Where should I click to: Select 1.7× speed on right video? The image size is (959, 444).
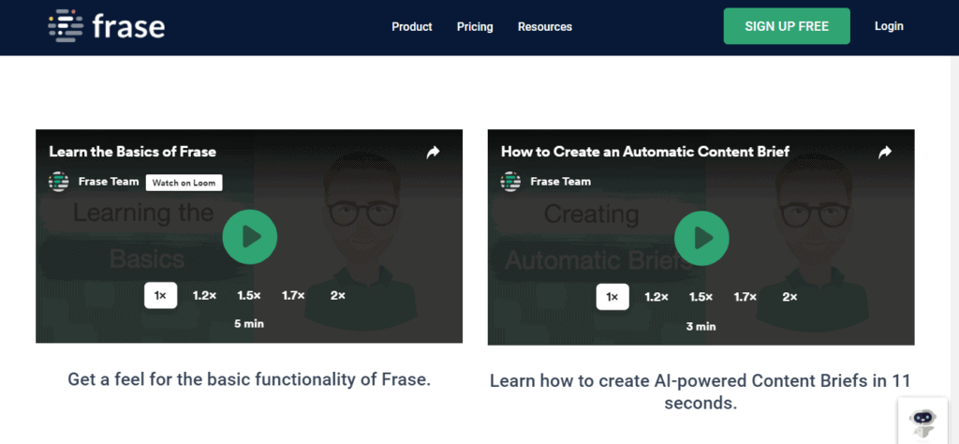coord(745,297)
